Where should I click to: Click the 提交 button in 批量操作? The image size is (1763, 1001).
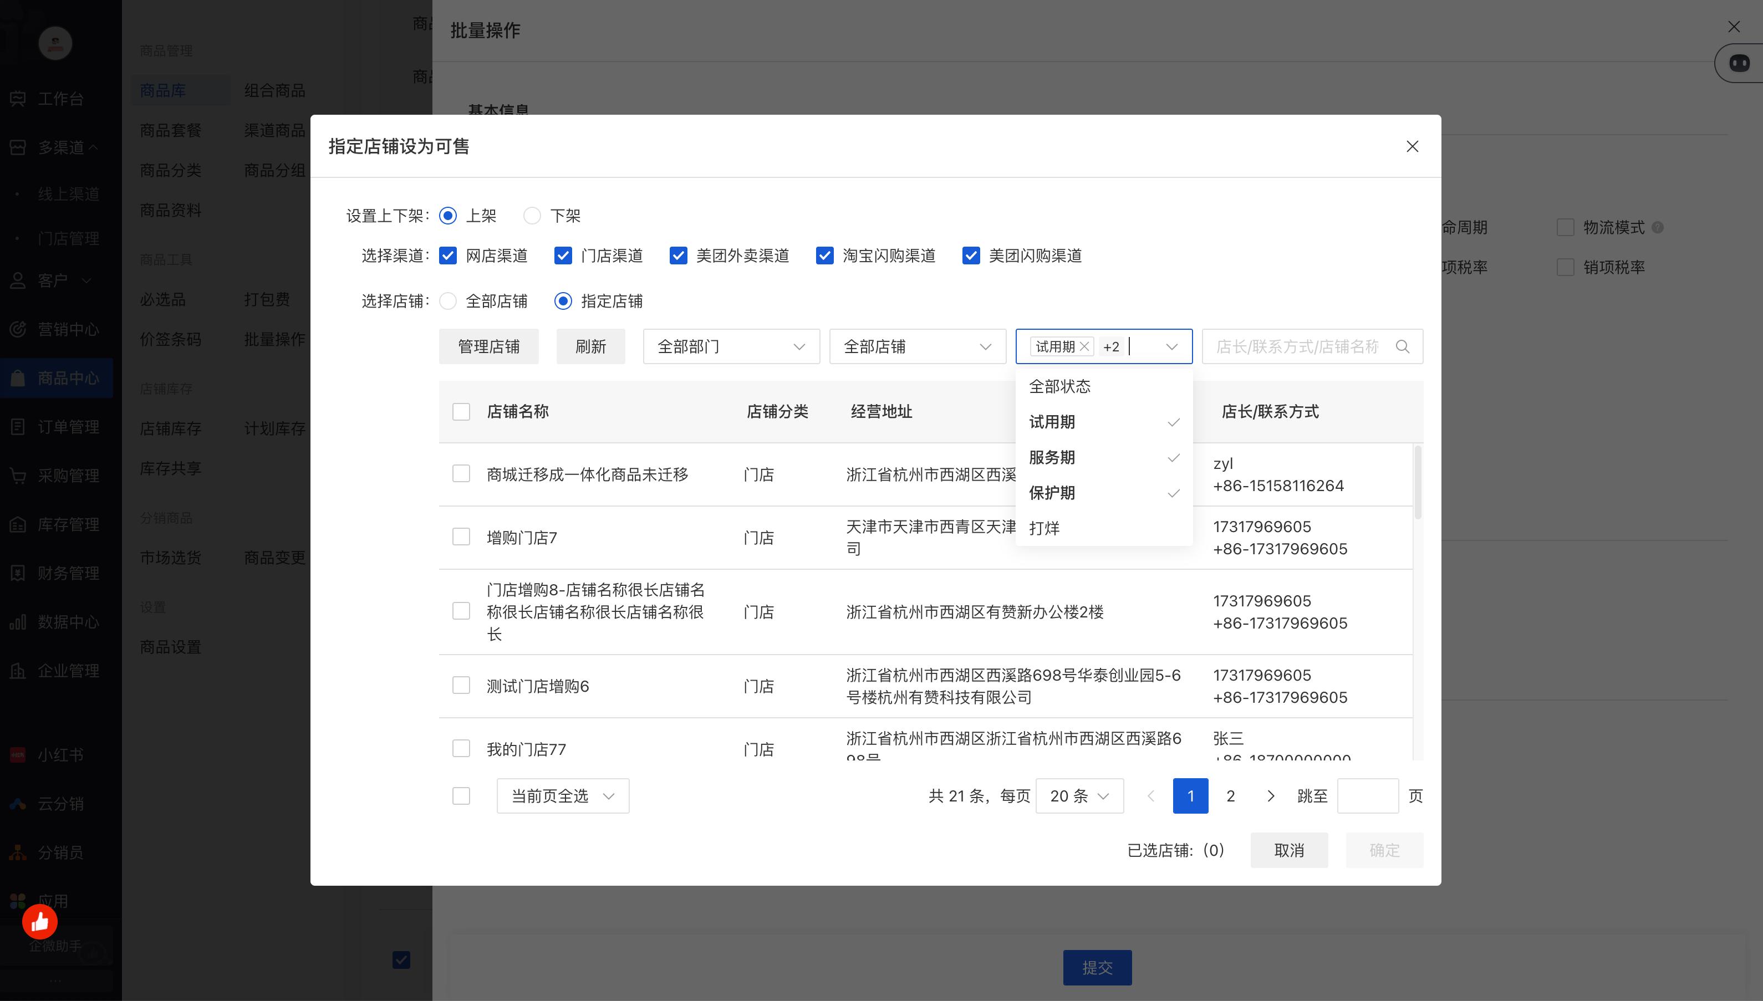coord(1097,968)
